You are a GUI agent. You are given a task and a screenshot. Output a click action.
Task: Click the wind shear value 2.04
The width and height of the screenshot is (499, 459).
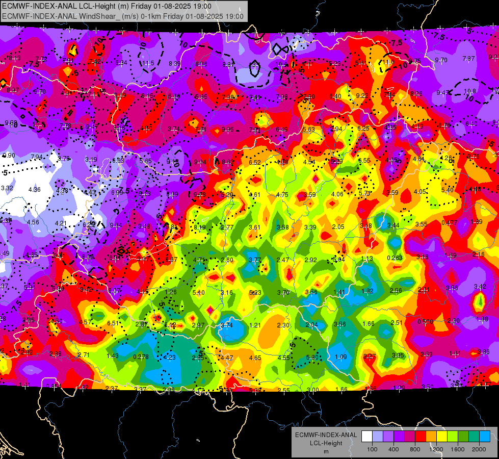click(x=311, y=324)
